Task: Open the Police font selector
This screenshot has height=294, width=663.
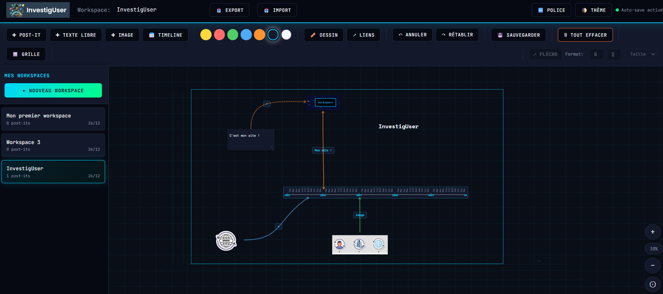Action: [x=551, y=10]
